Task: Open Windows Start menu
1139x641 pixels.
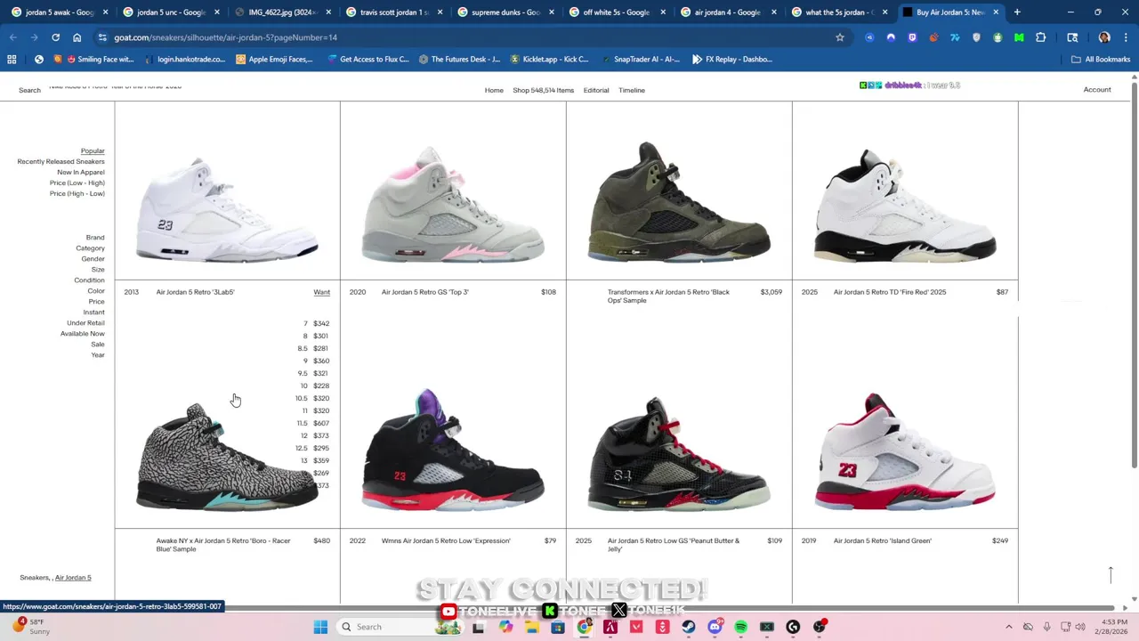Action: pos(320,627)
